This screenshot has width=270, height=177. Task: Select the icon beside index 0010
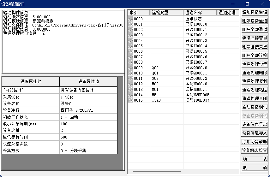[x=131, y=73]
